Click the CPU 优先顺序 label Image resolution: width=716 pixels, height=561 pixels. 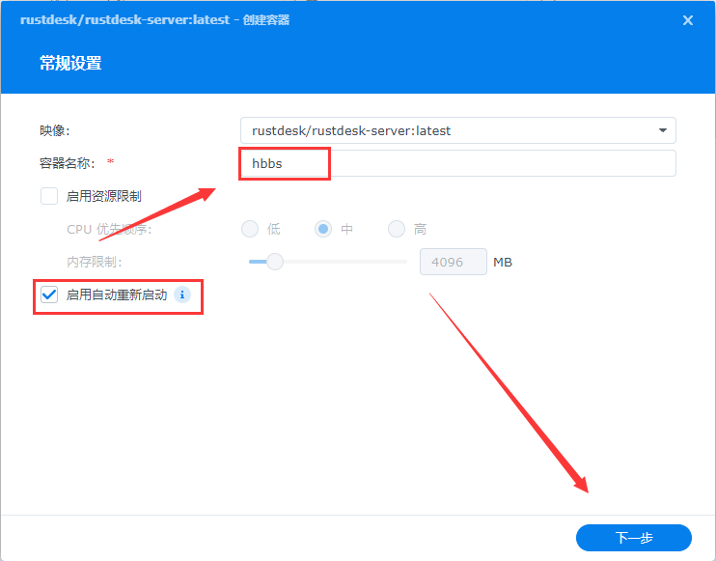point(109,229)
